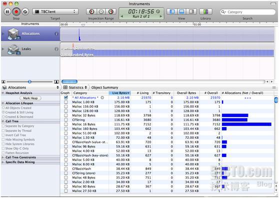This screenshot has height=198, width=279.
Task: Toggle the left view panel button
Action: tap(172, 11)
